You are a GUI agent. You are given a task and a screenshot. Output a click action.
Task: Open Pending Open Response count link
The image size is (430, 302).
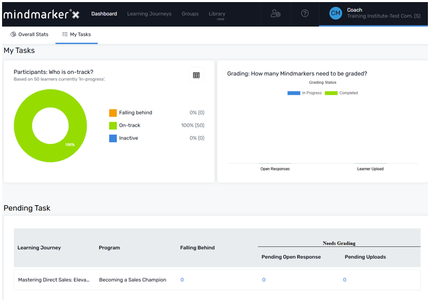pyautogui.click(x=264, y=280)
